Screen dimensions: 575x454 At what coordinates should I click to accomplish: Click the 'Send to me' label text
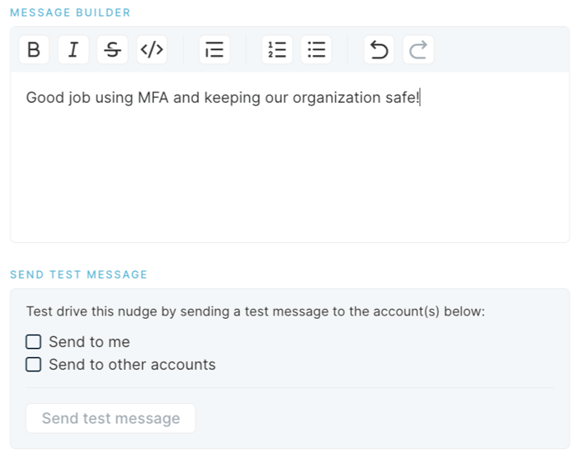click(x=89, y=341)
